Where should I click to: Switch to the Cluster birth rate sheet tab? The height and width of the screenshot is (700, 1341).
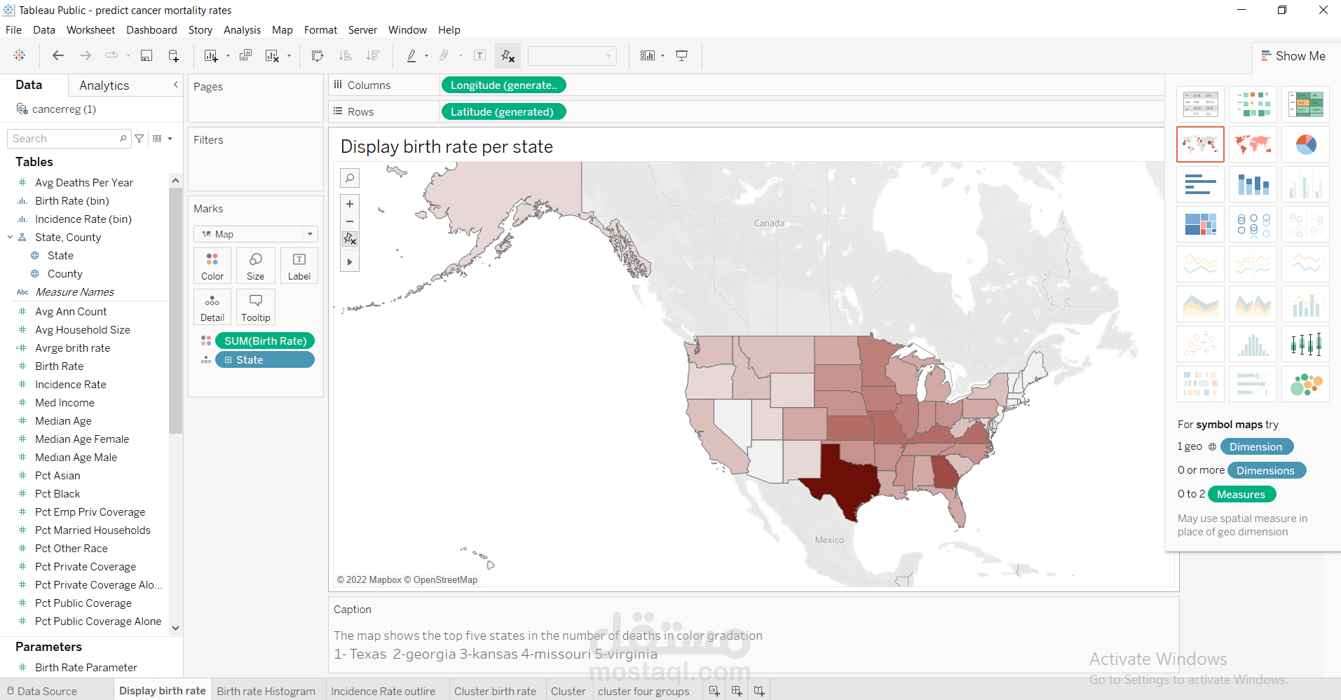click(x=496, y=691)
